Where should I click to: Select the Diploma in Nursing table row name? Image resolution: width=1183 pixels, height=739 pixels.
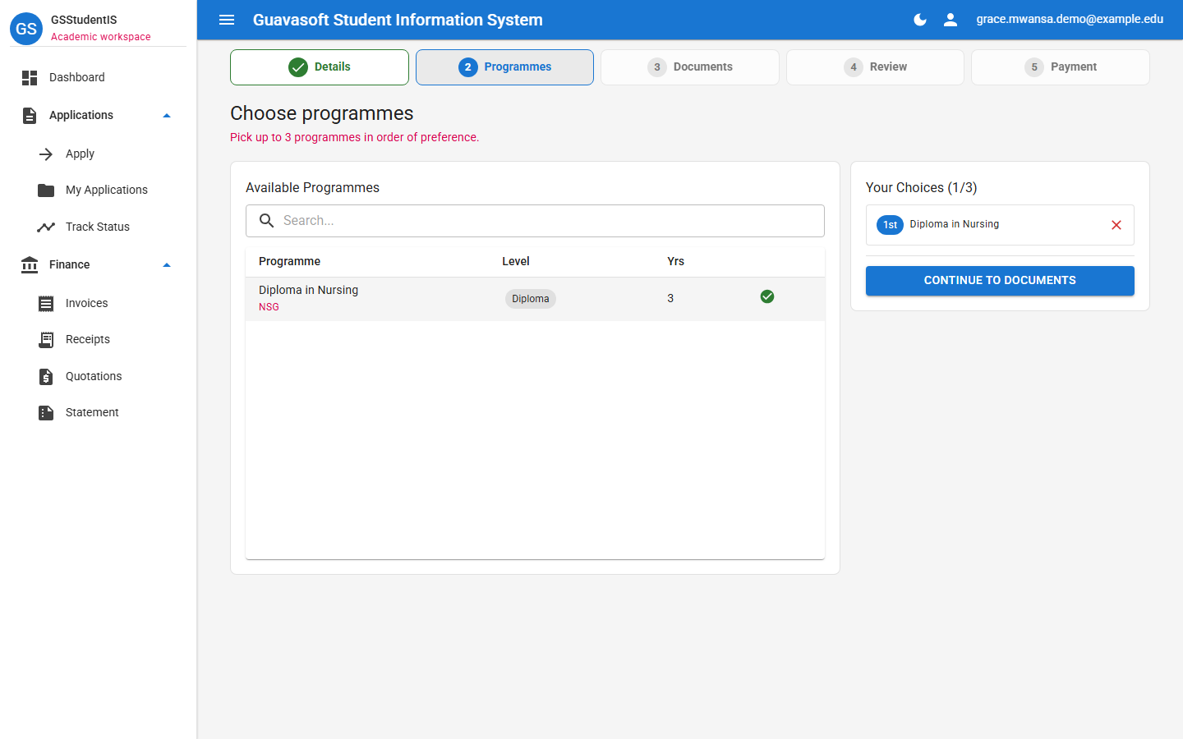[308, 290]
